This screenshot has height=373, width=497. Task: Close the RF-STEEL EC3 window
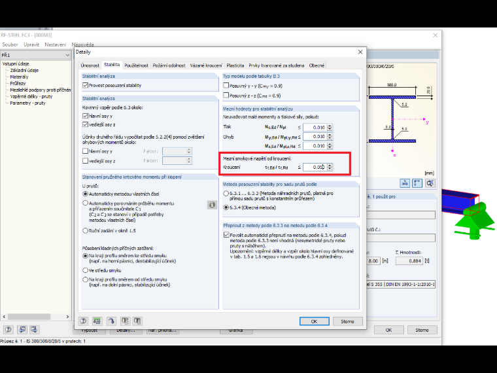436,35
